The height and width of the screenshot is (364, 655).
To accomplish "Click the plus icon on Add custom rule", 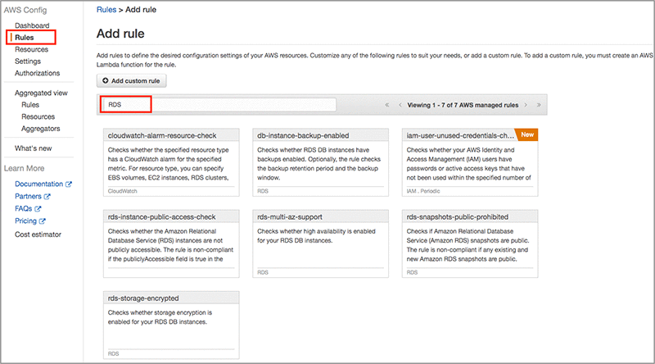I will coord(106,80).
